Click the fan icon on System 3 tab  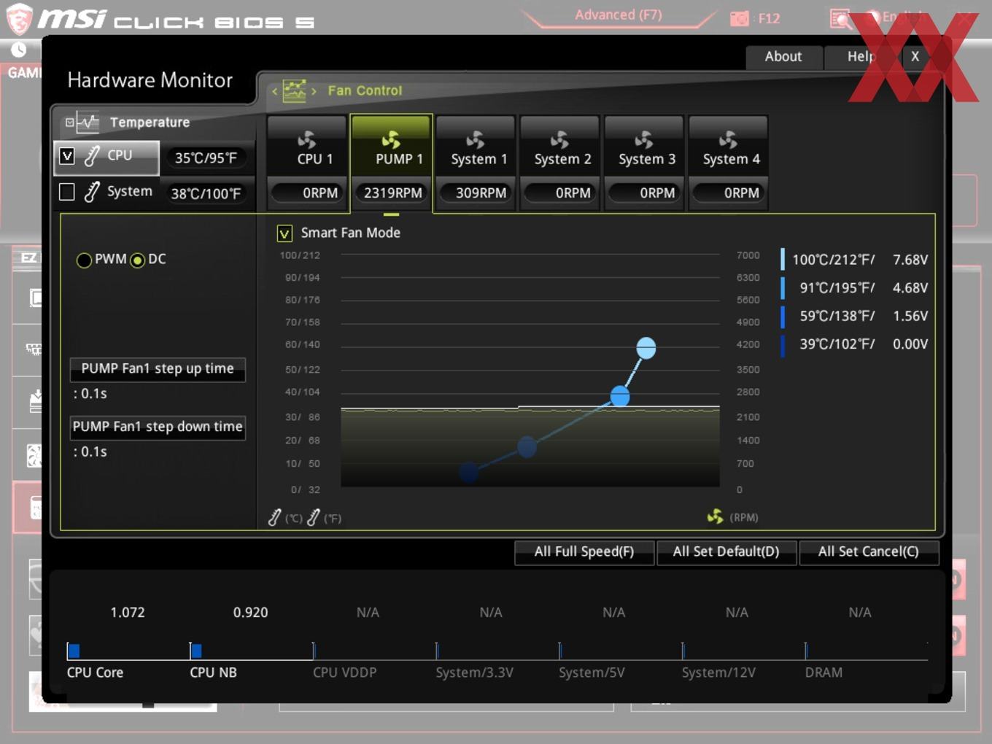tap(644, 139)
